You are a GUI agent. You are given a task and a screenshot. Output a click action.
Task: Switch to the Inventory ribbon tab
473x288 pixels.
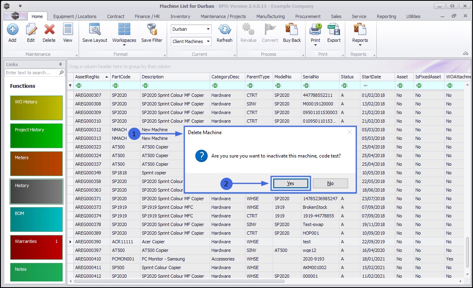click(x=180, y=16)
